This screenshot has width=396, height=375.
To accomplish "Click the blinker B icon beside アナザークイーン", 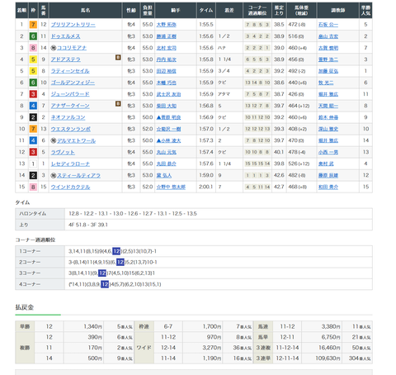I will 118,103.
